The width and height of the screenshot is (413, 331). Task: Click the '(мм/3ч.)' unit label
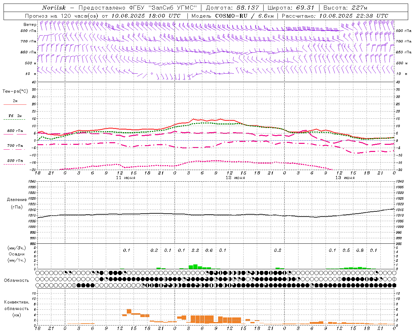16,248
